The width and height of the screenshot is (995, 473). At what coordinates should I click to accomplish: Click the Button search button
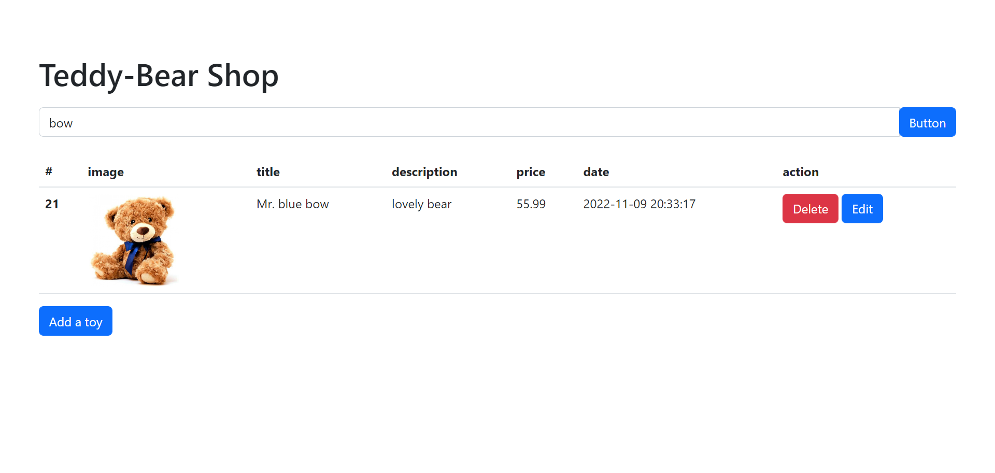point(927,122)
